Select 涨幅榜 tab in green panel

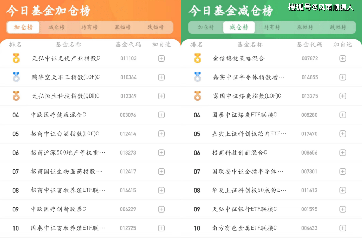point(305,27)
